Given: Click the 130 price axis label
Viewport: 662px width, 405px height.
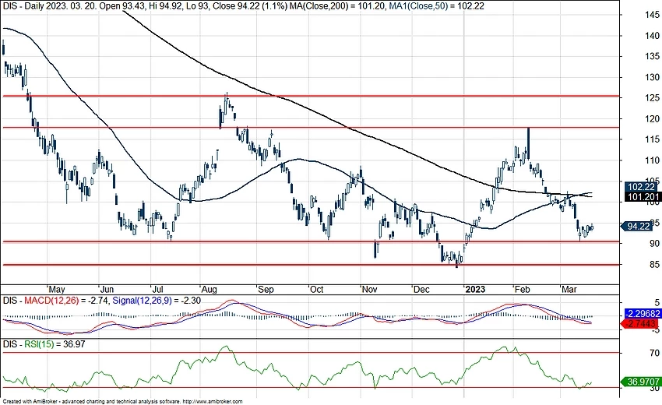Looking at the screenshot, I should point(652,77).
